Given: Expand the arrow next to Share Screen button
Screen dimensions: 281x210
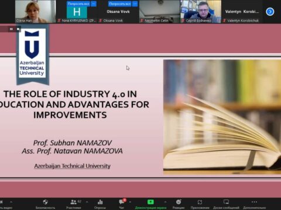Looking at the screenshot, I should coord(165,202).
